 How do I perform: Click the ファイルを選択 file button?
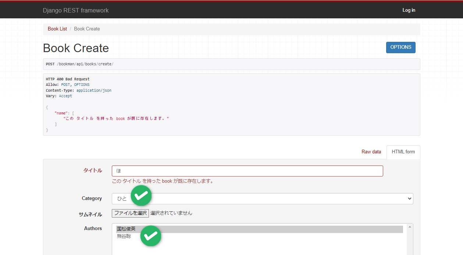tap(131, 213)
